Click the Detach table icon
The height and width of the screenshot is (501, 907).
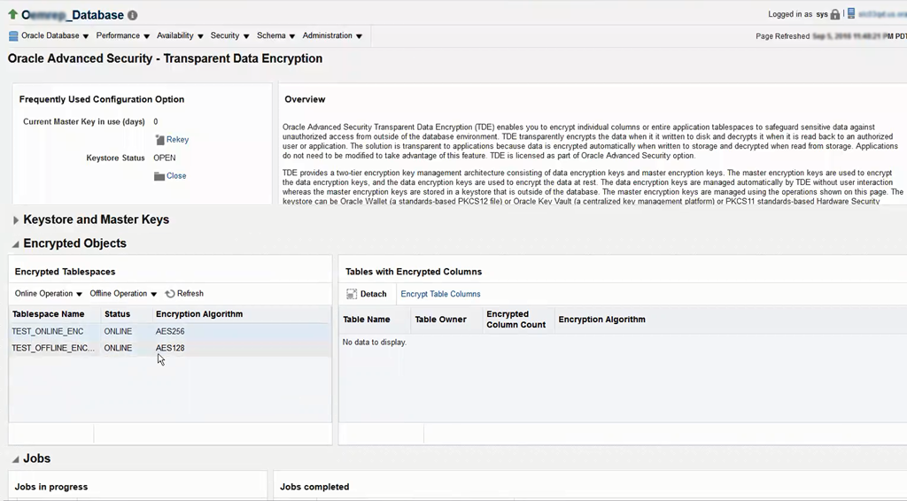351,294
